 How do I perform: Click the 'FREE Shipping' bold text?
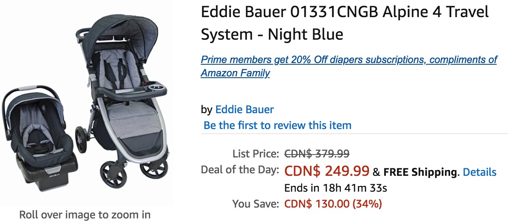419,172
